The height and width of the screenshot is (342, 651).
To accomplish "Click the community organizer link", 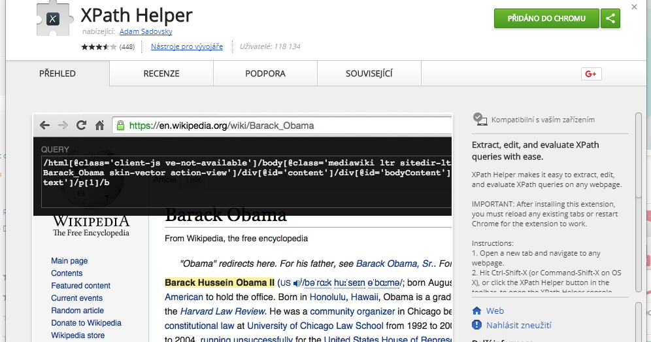I will (x=352, y=312).
